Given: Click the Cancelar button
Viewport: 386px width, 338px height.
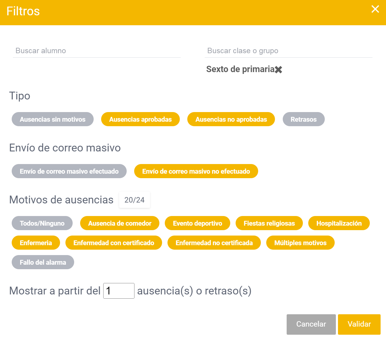Looking at the screenshot, I should coord(311,324).
